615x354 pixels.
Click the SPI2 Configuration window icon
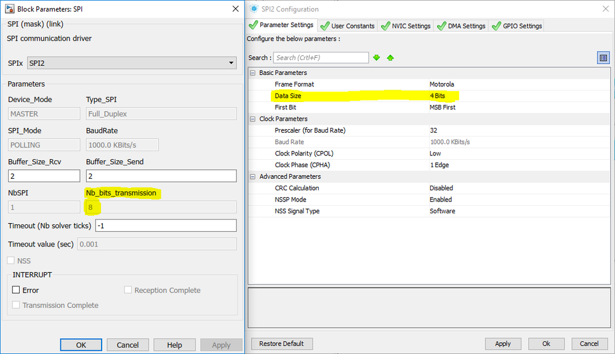tap(254, 9)
